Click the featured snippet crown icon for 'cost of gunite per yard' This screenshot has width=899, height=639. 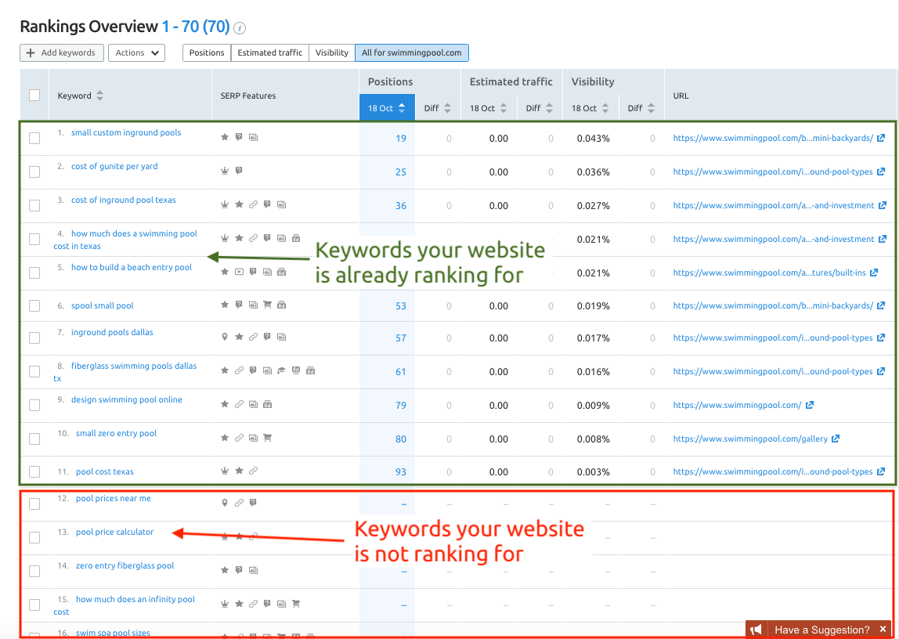(x=225, y=170)
